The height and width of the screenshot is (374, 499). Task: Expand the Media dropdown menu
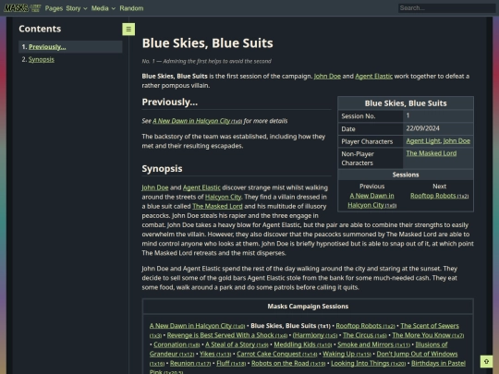point(103,8)
